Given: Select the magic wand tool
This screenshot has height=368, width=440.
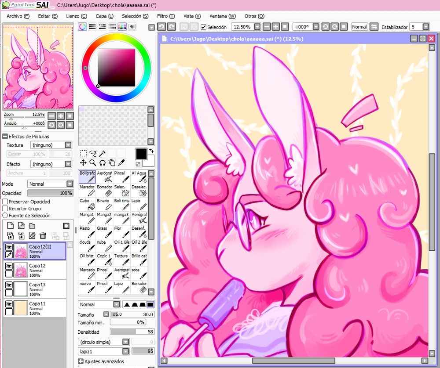Looking at the screenshot, I should [x=103, y=153].
